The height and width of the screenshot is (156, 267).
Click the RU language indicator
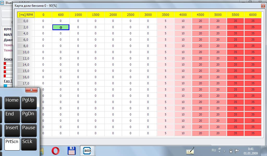click(x=214, y=150)
